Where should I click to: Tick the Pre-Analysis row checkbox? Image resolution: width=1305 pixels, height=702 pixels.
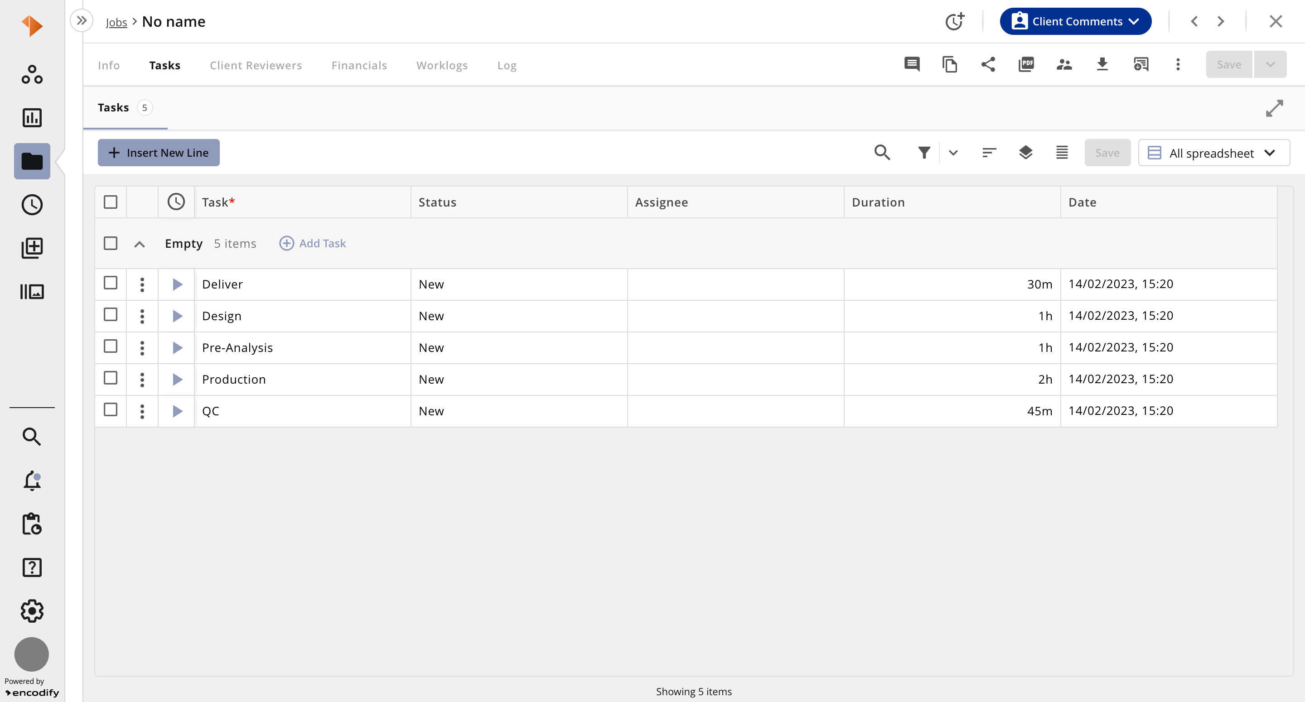[111, 346]
